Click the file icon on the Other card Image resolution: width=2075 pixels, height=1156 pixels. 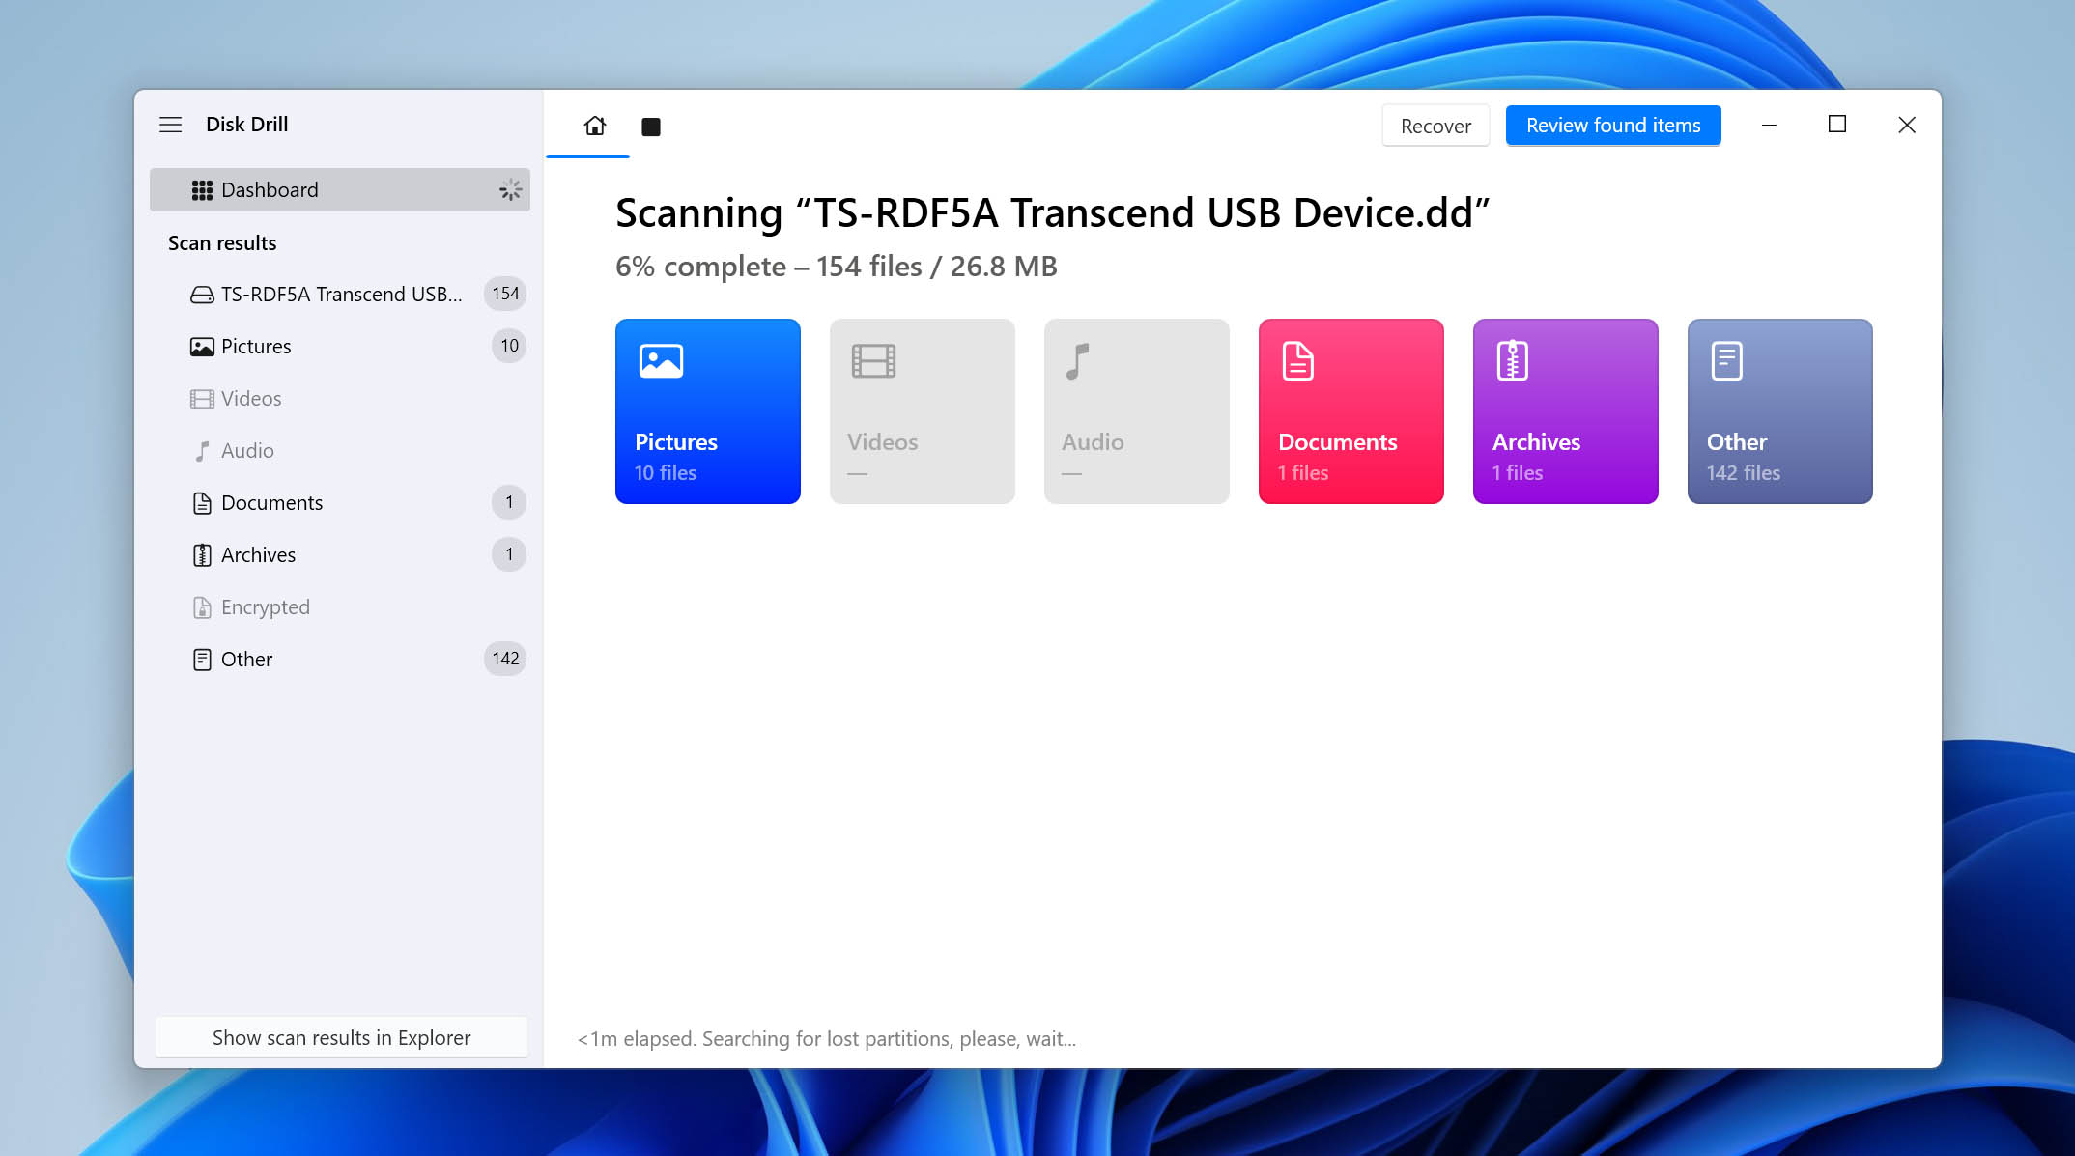[x=1726, y=361]
